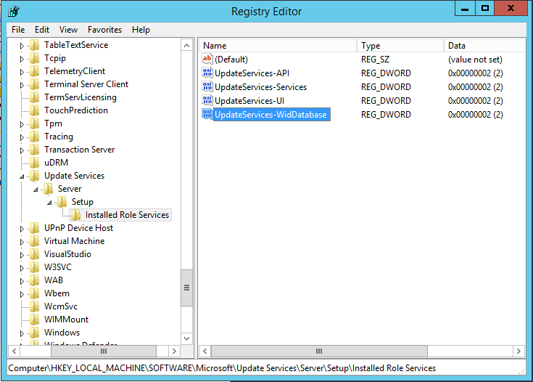This screenshot has height=382, width=533.
Task: Click the TelemetryClient folder icon
Action: [34, 71]
